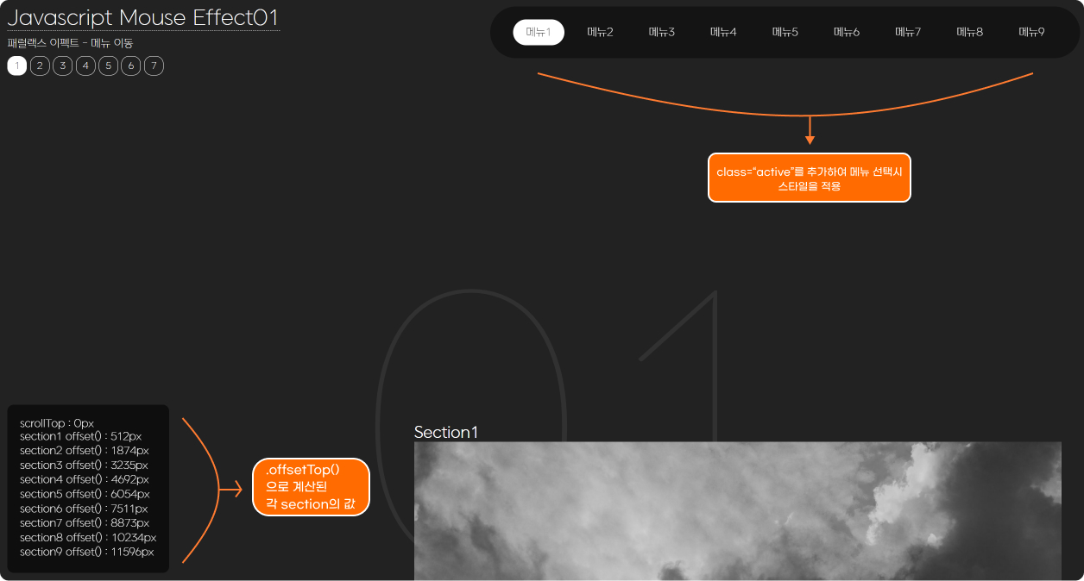Go to 메뉴3 menu item
1084x581 pixels.
point(662,32)
